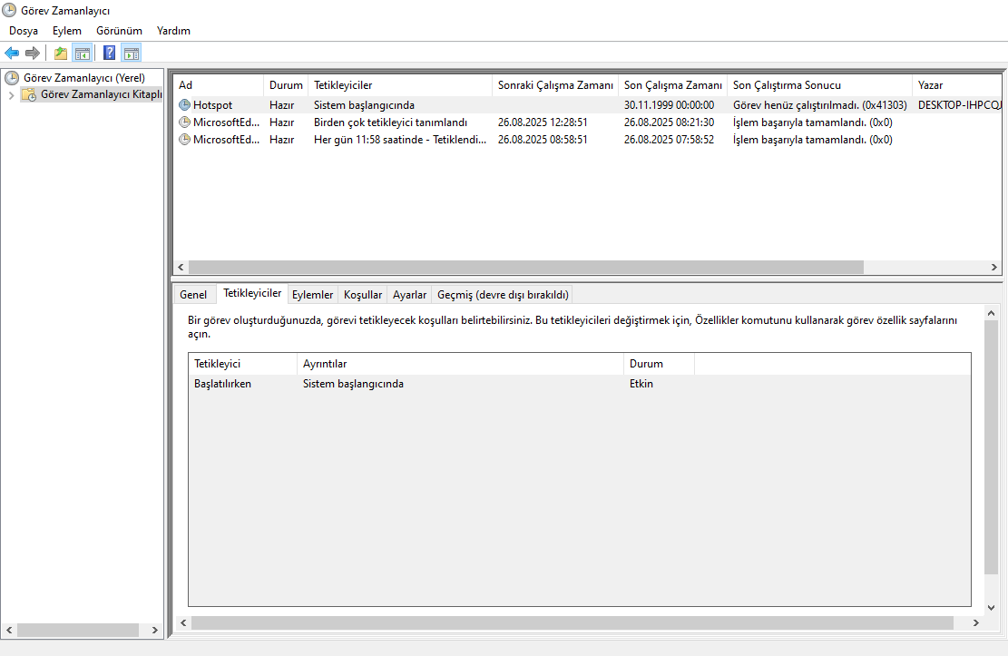Click the 26.08.2025 08:58:51 next run cell
This screenshot has height=656, width=1008.
[x=543, y=140]
